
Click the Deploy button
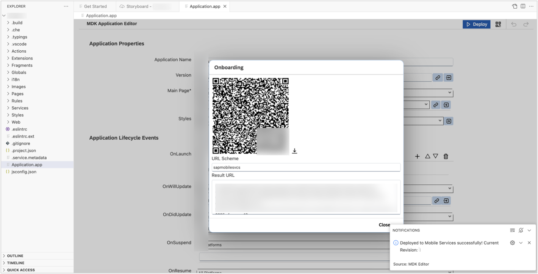tap(477, 24)
